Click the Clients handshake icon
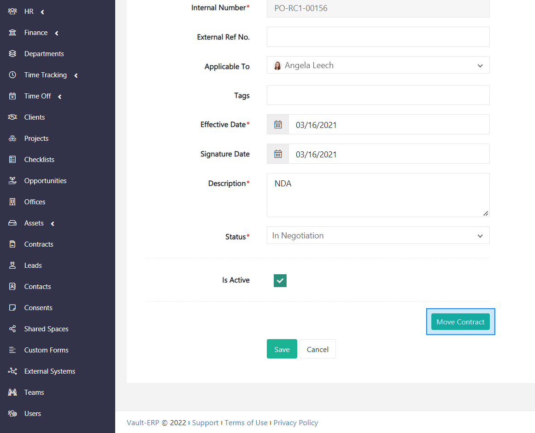Viewport: 535px width, 433px height. pyautogui.click(x=12, y=117)
